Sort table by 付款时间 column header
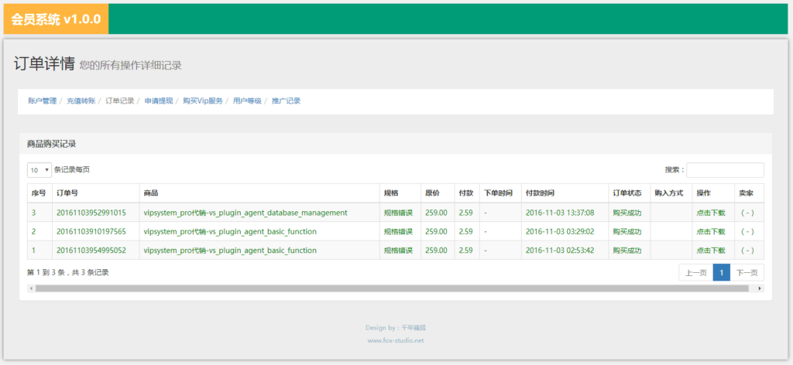This screenshot has height=365, width=793. click(565, 193)
